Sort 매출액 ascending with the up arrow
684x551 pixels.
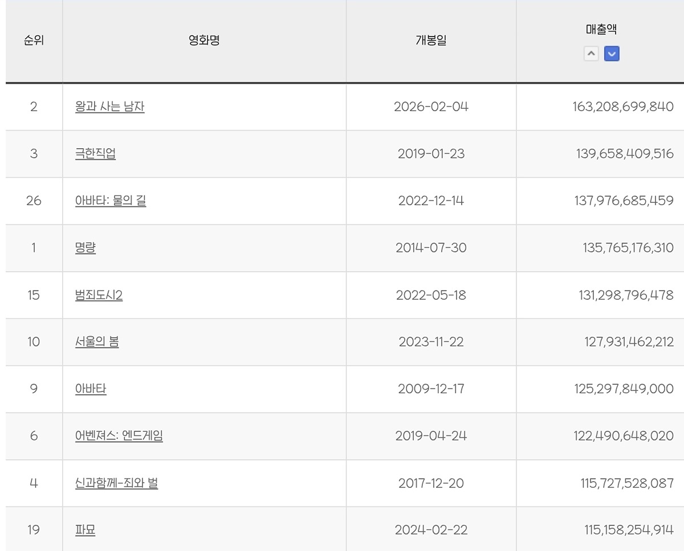pos(592,54)
